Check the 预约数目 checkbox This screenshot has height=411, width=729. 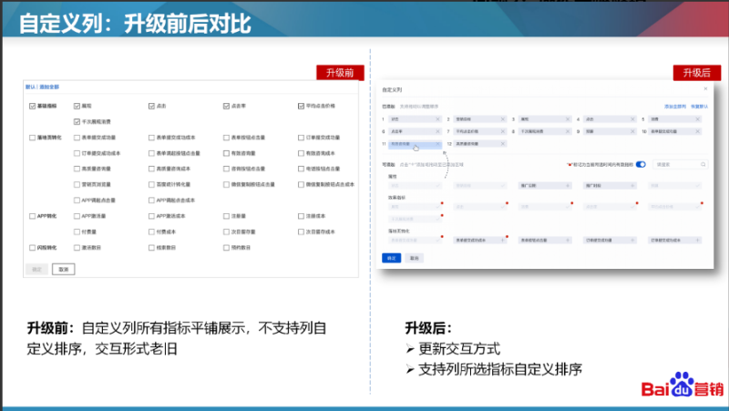pos(226,248)
